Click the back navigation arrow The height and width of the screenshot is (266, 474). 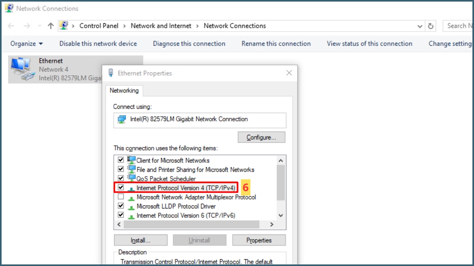(11, 25)
